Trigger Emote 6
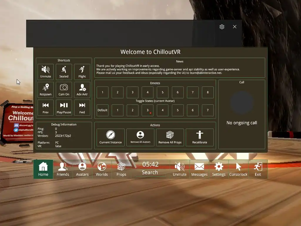 coord(178,92)
